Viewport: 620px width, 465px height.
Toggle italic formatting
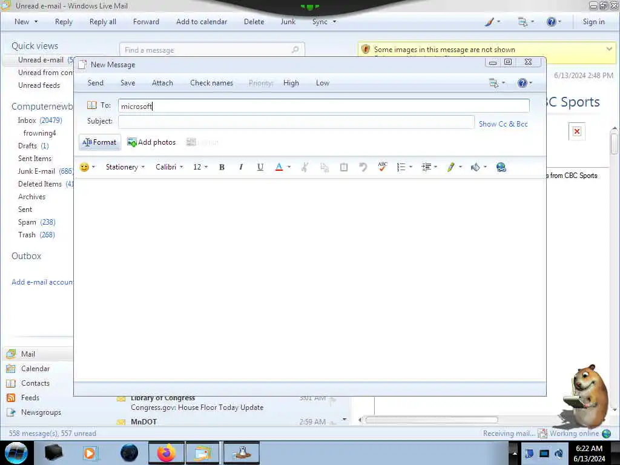241,167
